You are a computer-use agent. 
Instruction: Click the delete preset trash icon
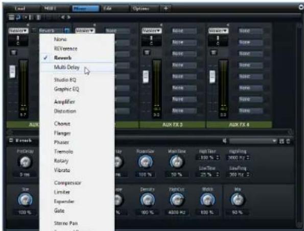[x=288, y=141]
